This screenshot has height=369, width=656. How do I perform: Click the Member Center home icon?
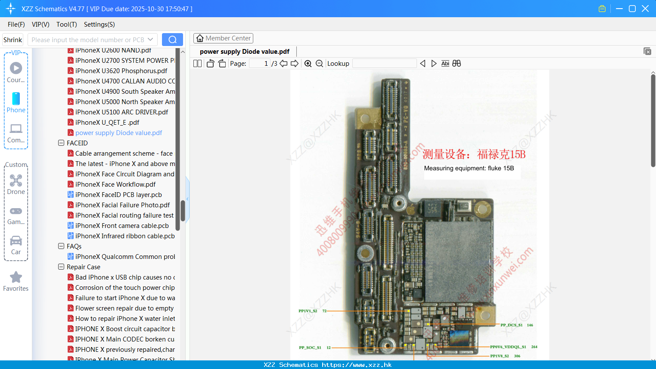click(x=200, y=38)
